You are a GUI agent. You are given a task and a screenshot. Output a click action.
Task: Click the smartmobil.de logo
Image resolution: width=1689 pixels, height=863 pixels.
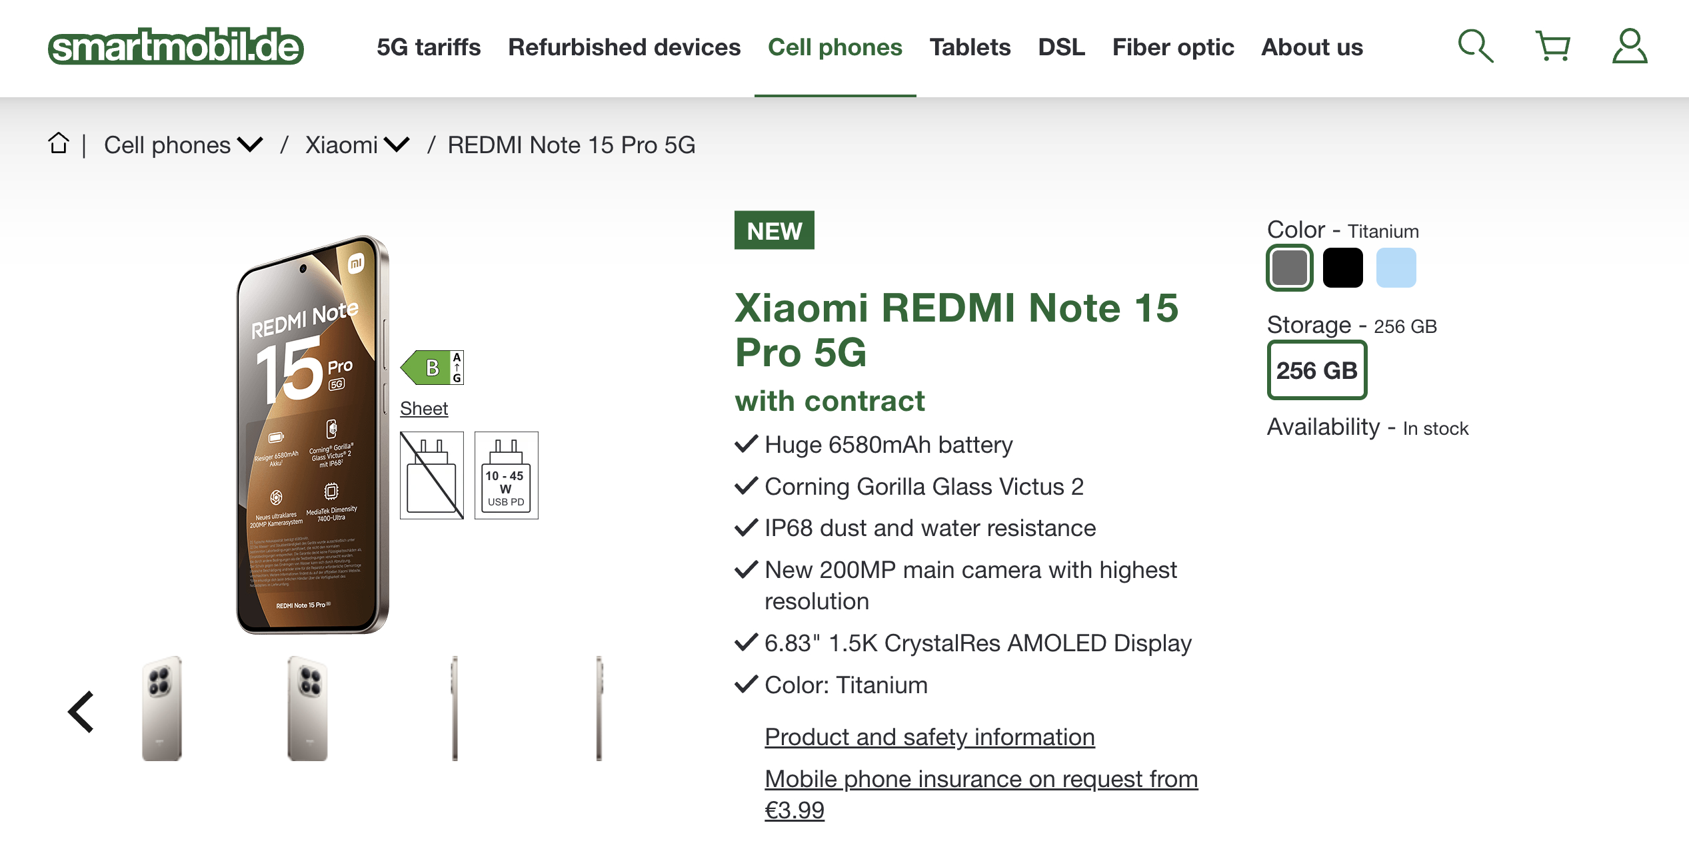pyautogui.click(x=176, y=47)
